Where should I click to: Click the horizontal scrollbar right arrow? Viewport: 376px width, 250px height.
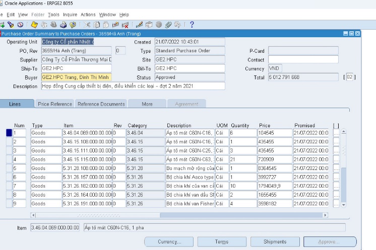(x=325, y=215)
